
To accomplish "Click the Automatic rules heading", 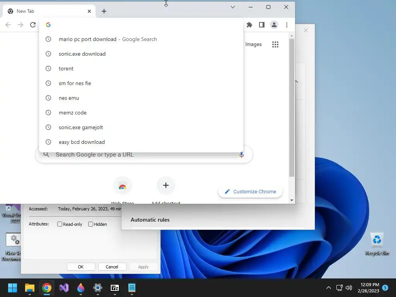I will (x=150, y=220).
